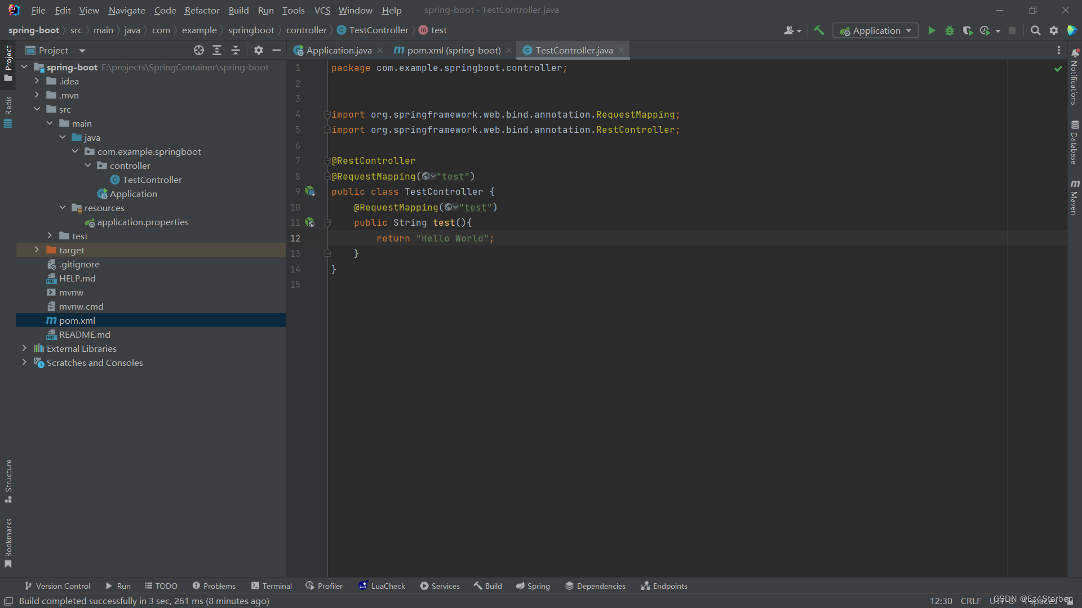Image resolution: width=1082 pixels, height=608 pixels.
Task: Click Collapse All icon in Project panel
Action: (x=236, y=50)
